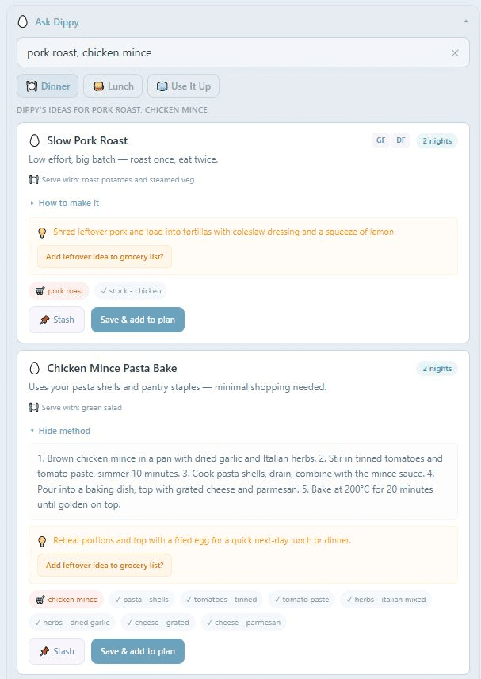Add pork leftover idea to grocery list
The image size is (481, 679).
tap(105, 257)
